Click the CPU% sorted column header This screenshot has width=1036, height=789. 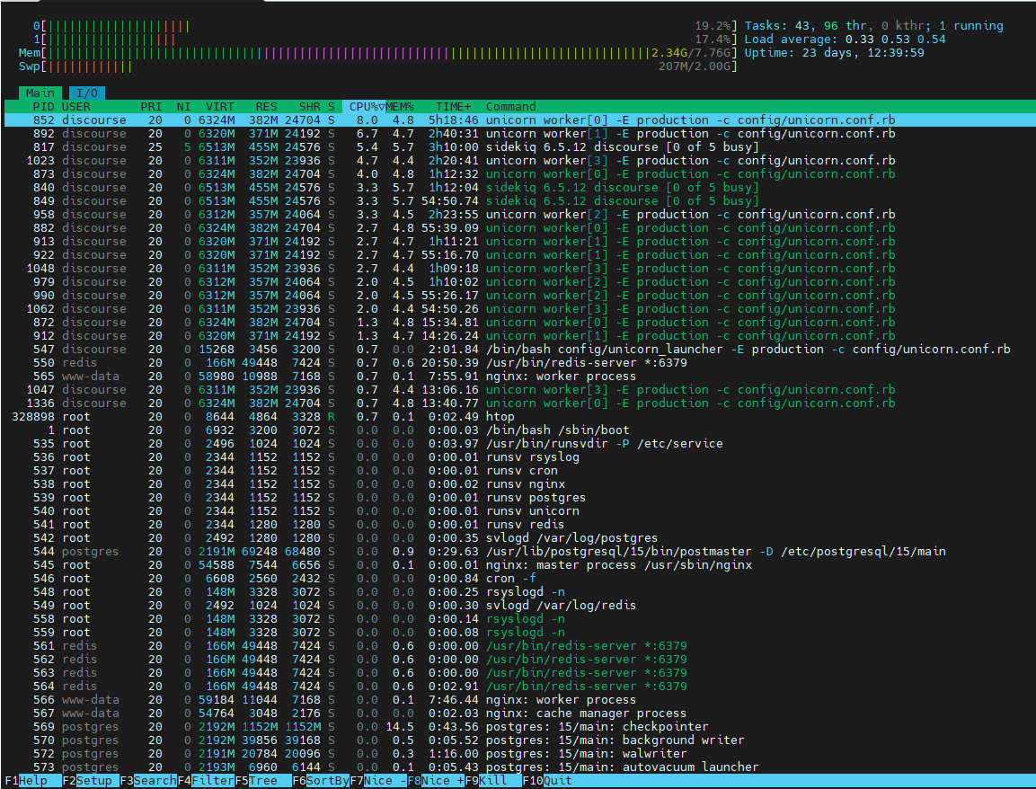coord(363,106)
